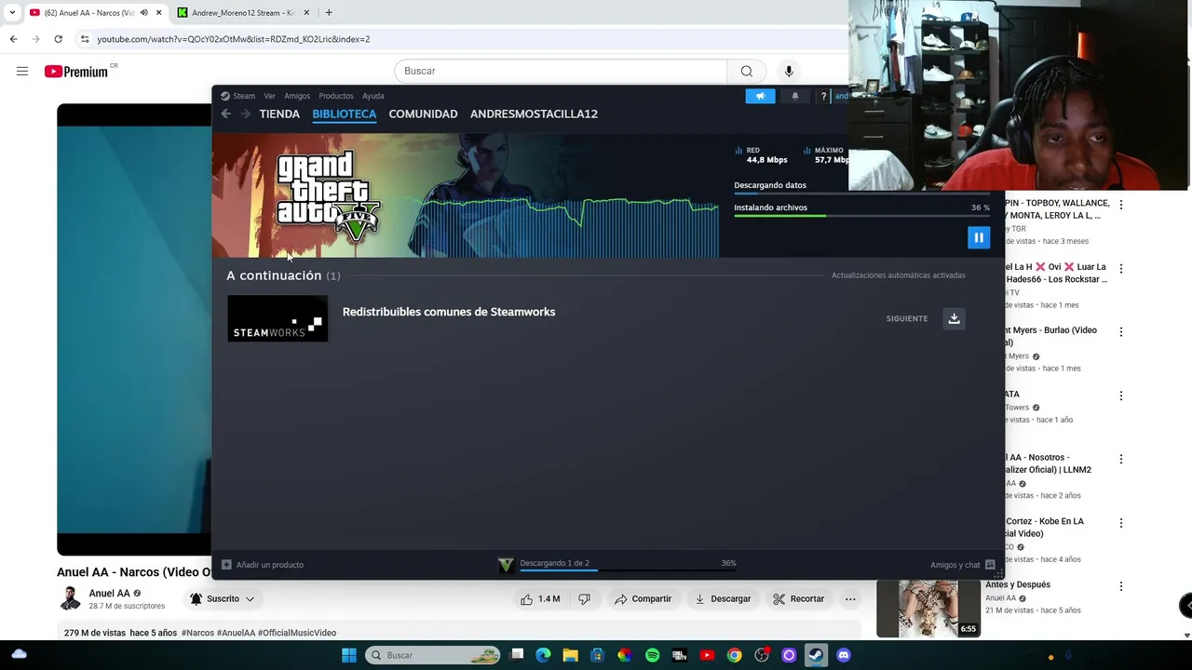Open File Explorer from the taskbar
The image size is (1192, 670).
pyautogui.click(x=570, y=655)
